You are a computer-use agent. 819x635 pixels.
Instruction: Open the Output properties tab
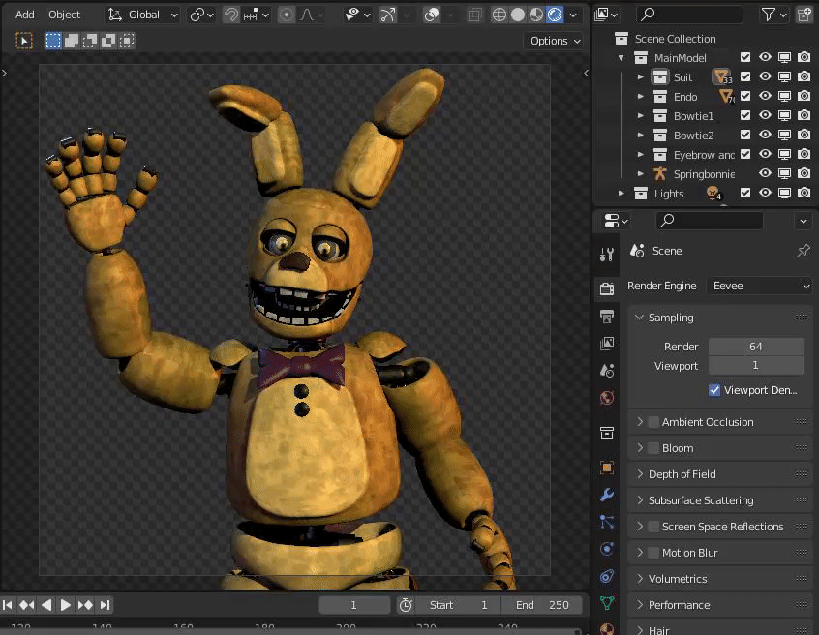tap(607, 317)
